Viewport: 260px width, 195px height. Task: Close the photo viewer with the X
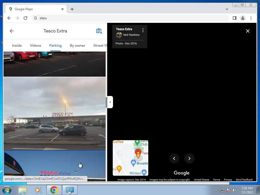point(248,31)
